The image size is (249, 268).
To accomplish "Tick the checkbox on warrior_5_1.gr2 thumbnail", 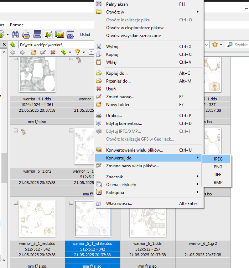I will (16, 131).
